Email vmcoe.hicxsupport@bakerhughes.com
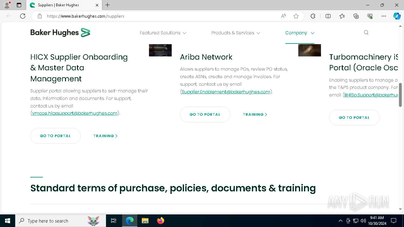 75,113
